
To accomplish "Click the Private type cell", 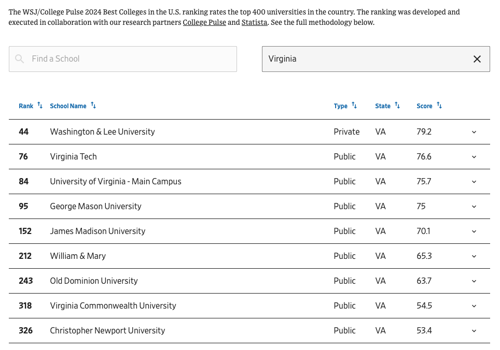I will [346, 132].
